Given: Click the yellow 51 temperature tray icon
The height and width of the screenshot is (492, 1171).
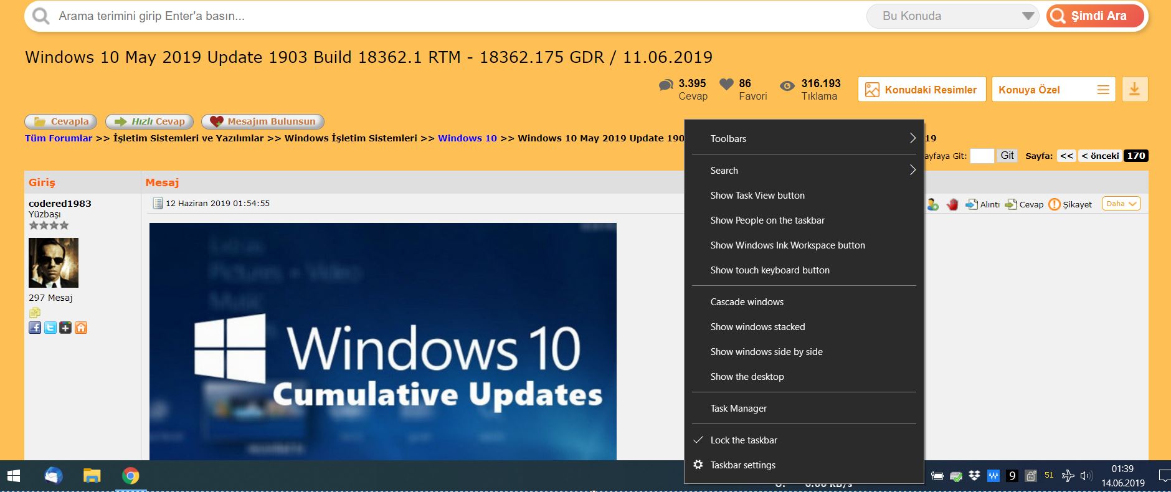Looking at the screenshot, I should [1049, 475].
